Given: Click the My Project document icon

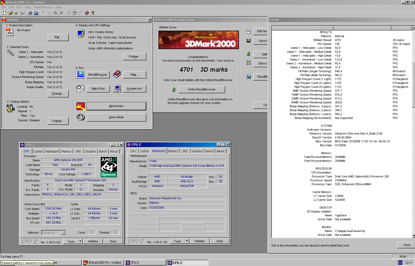Looking at the screenshot, I should point(10,32).
